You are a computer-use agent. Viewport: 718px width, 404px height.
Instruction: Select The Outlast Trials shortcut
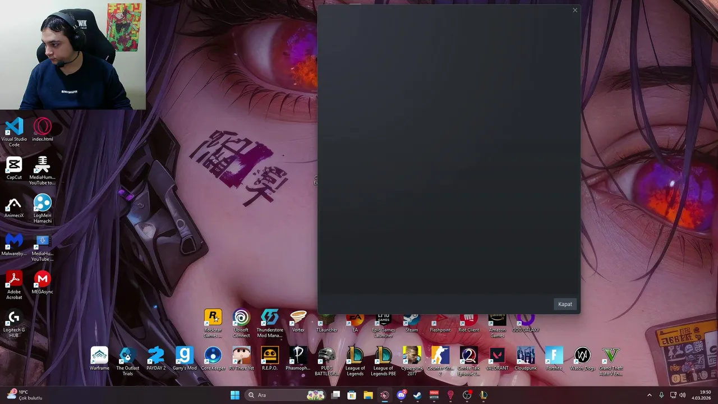[128, 361]
